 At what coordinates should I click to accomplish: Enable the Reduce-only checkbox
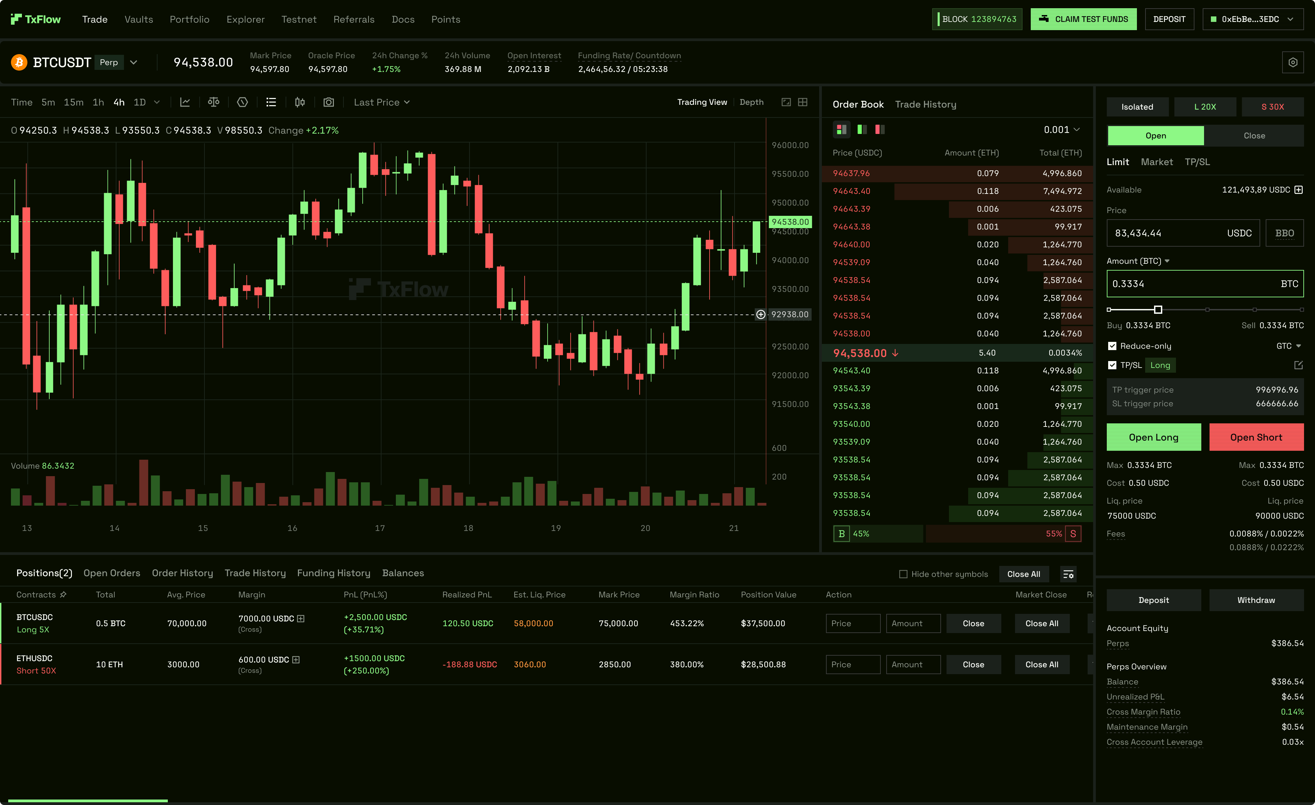[x=1113, y=346]
